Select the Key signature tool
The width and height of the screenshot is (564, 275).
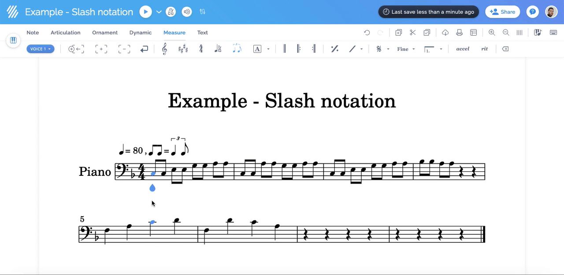coord(183,48)
